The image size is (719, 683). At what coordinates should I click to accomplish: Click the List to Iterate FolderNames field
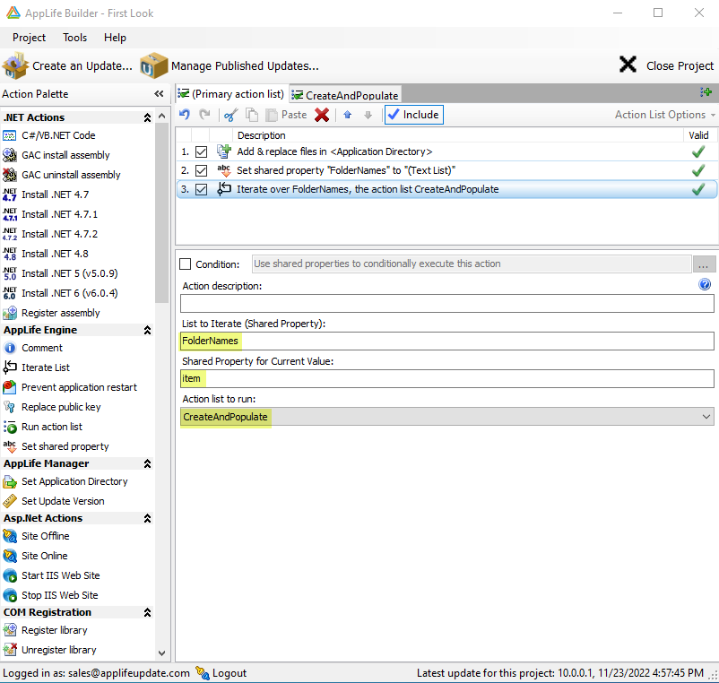(447, 341)
